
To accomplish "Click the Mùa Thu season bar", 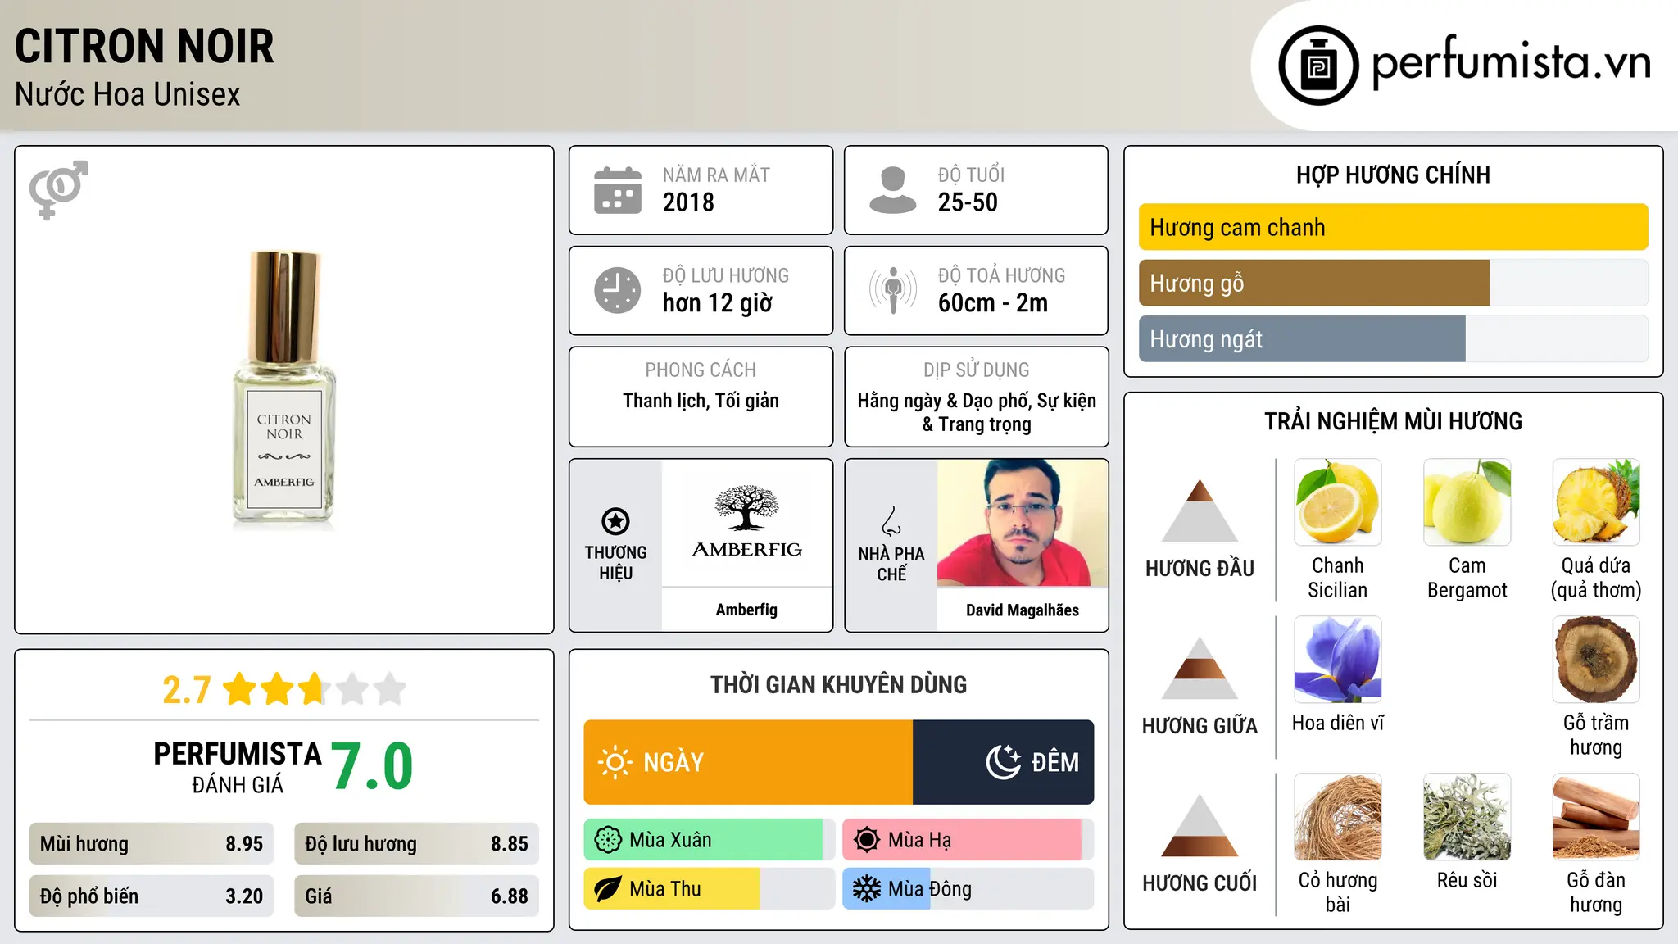I will point(710,889).
